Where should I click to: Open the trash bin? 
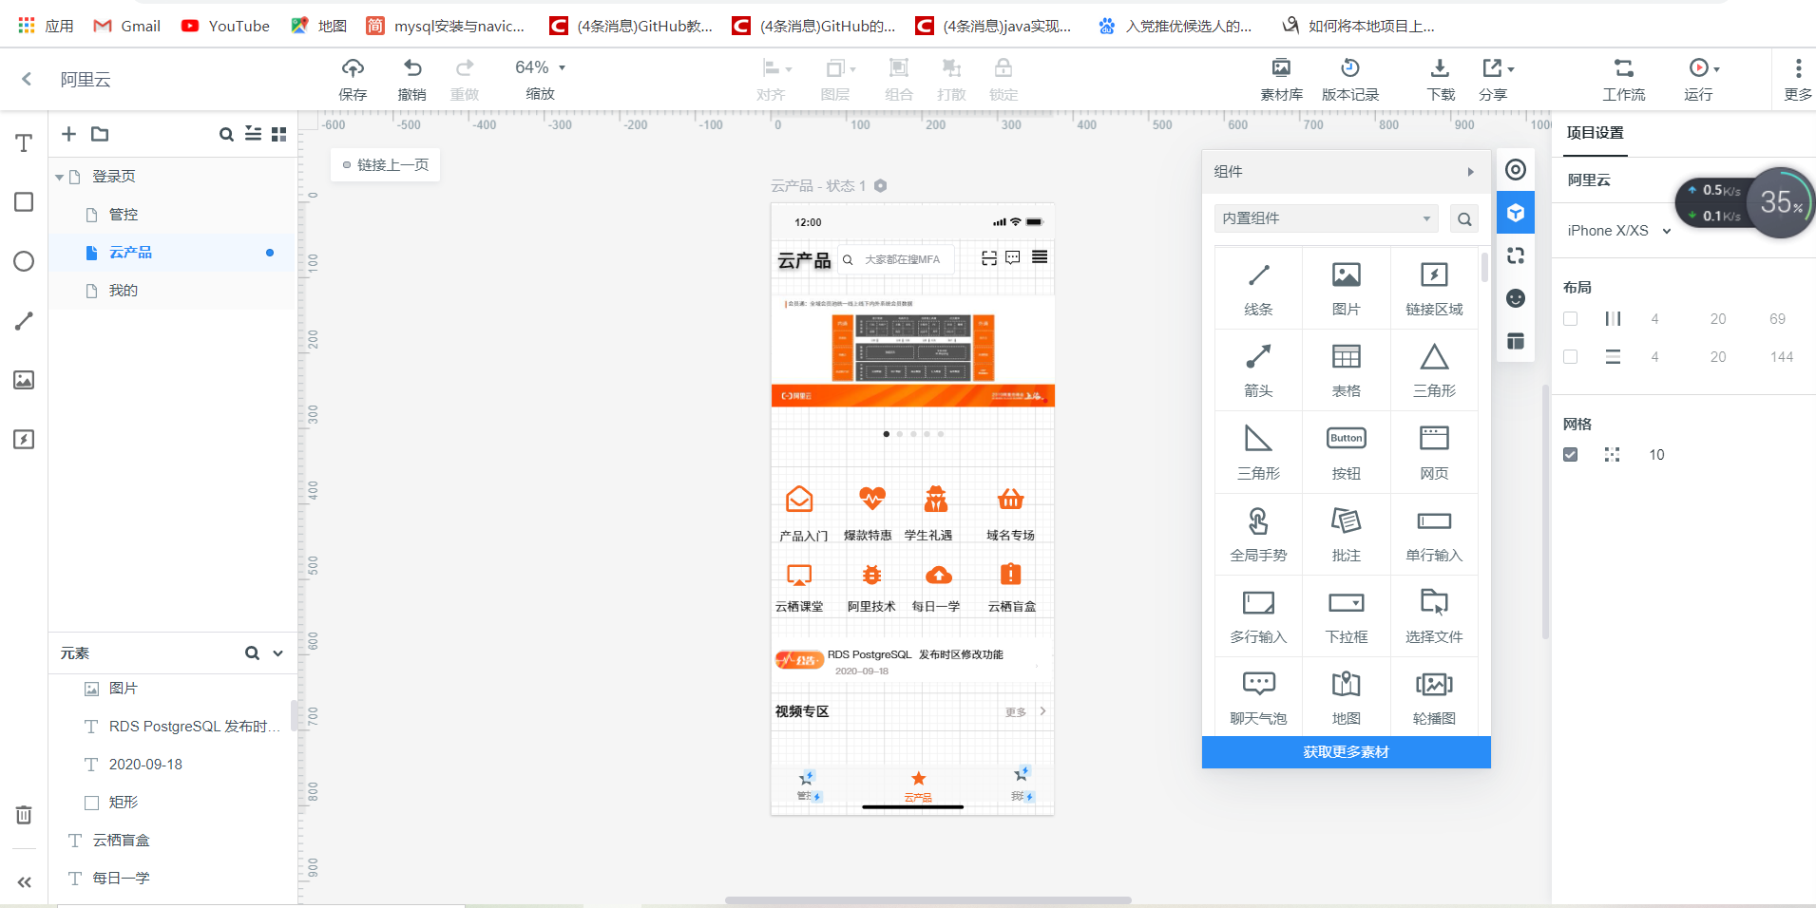click(x=24, y=815)
